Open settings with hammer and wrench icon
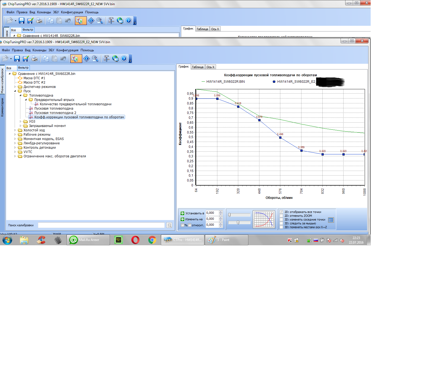Image resolution: width=432 pixels, height=369 pixels. (107, 59)
